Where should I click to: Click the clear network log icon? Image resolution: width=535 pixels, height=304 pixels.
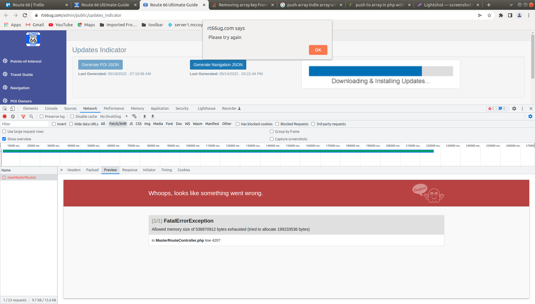pos(13,116)
